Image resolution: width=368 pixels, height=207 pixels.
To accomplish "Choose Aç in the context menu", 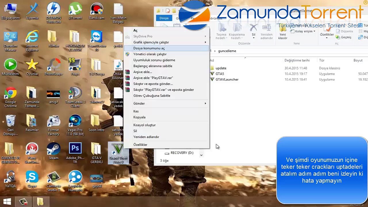I will tap(166, 30).
